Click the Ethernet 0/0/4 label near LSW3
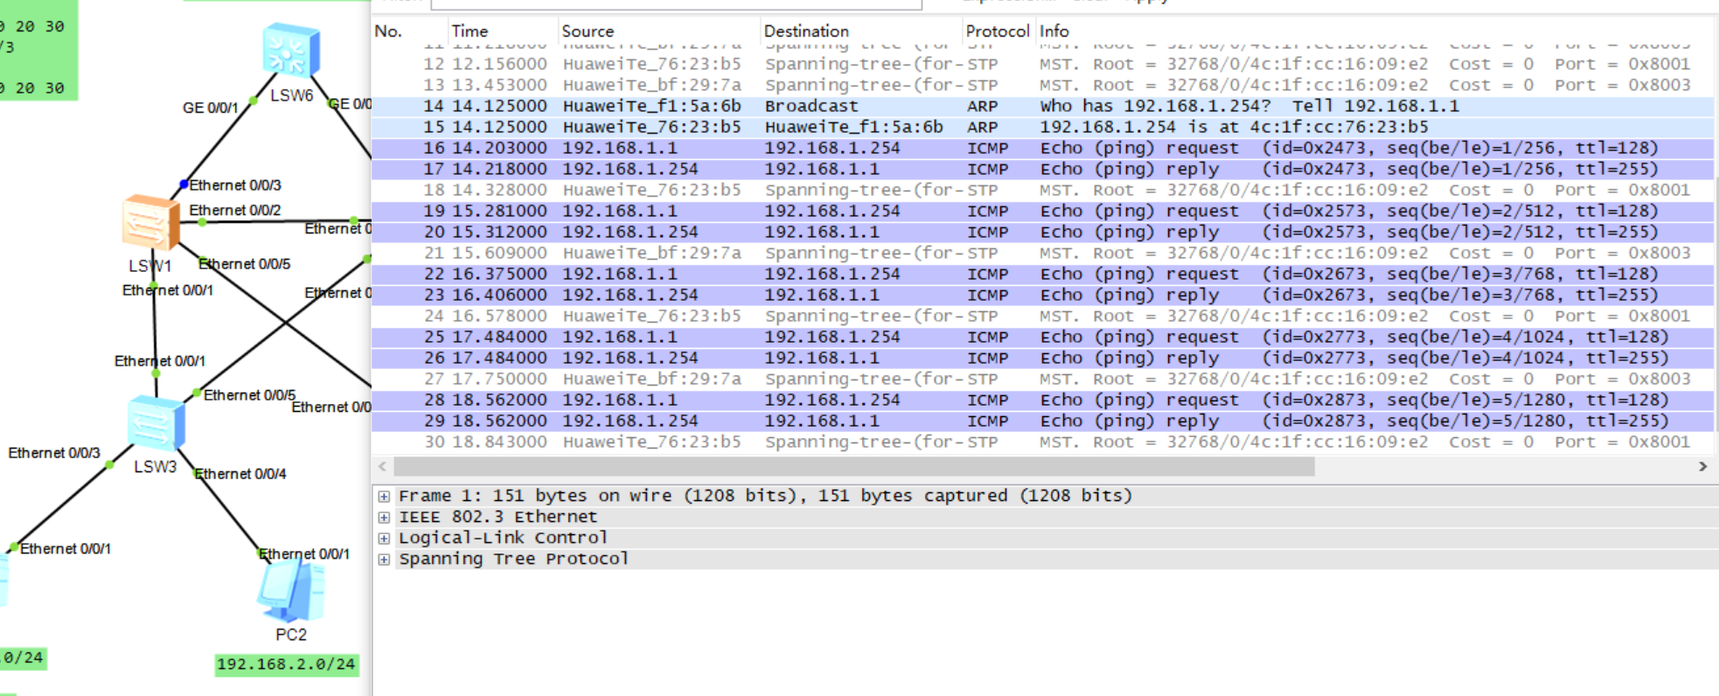 (x=240, y=474)
